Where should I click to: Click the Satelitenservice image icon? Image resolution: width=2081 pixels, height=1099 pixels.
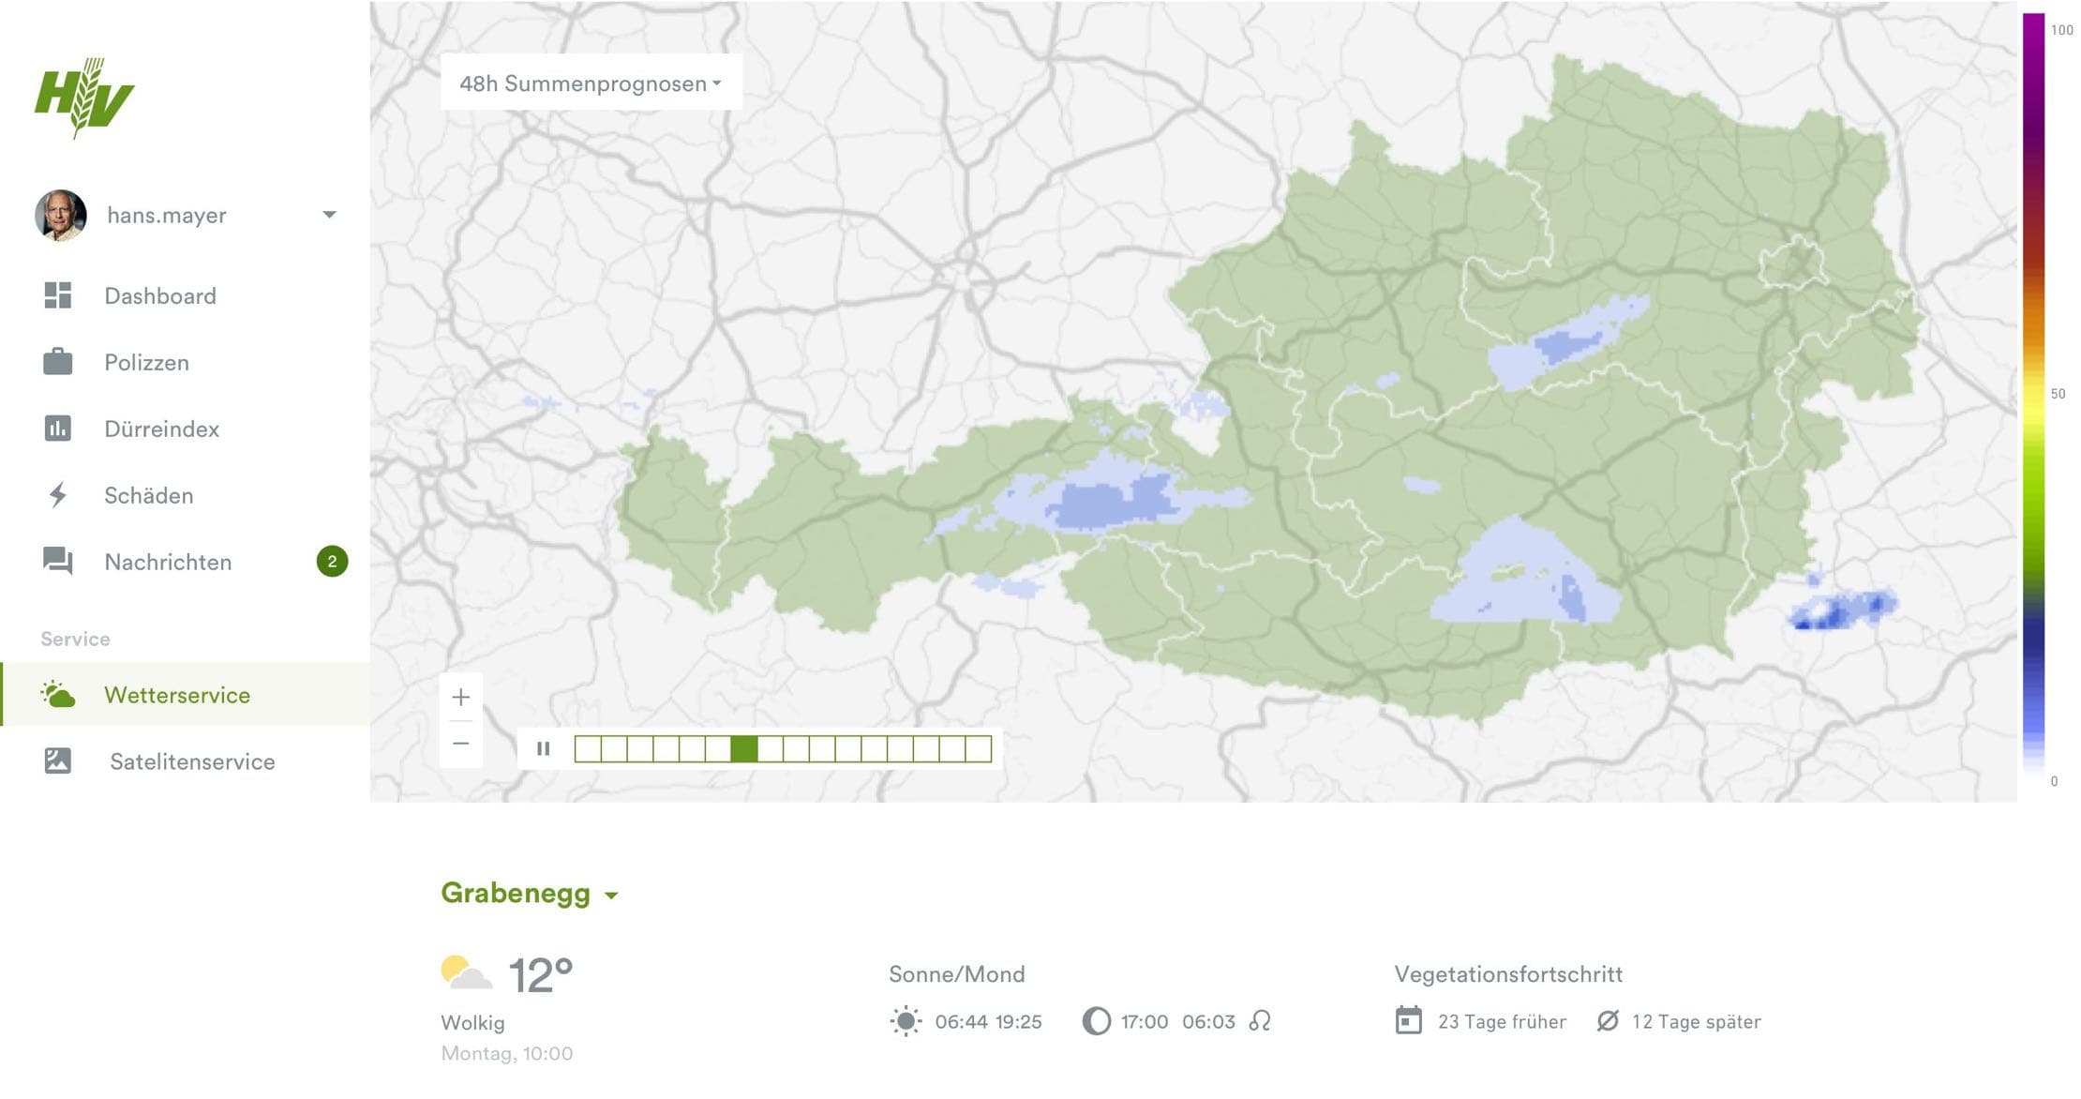58,760
